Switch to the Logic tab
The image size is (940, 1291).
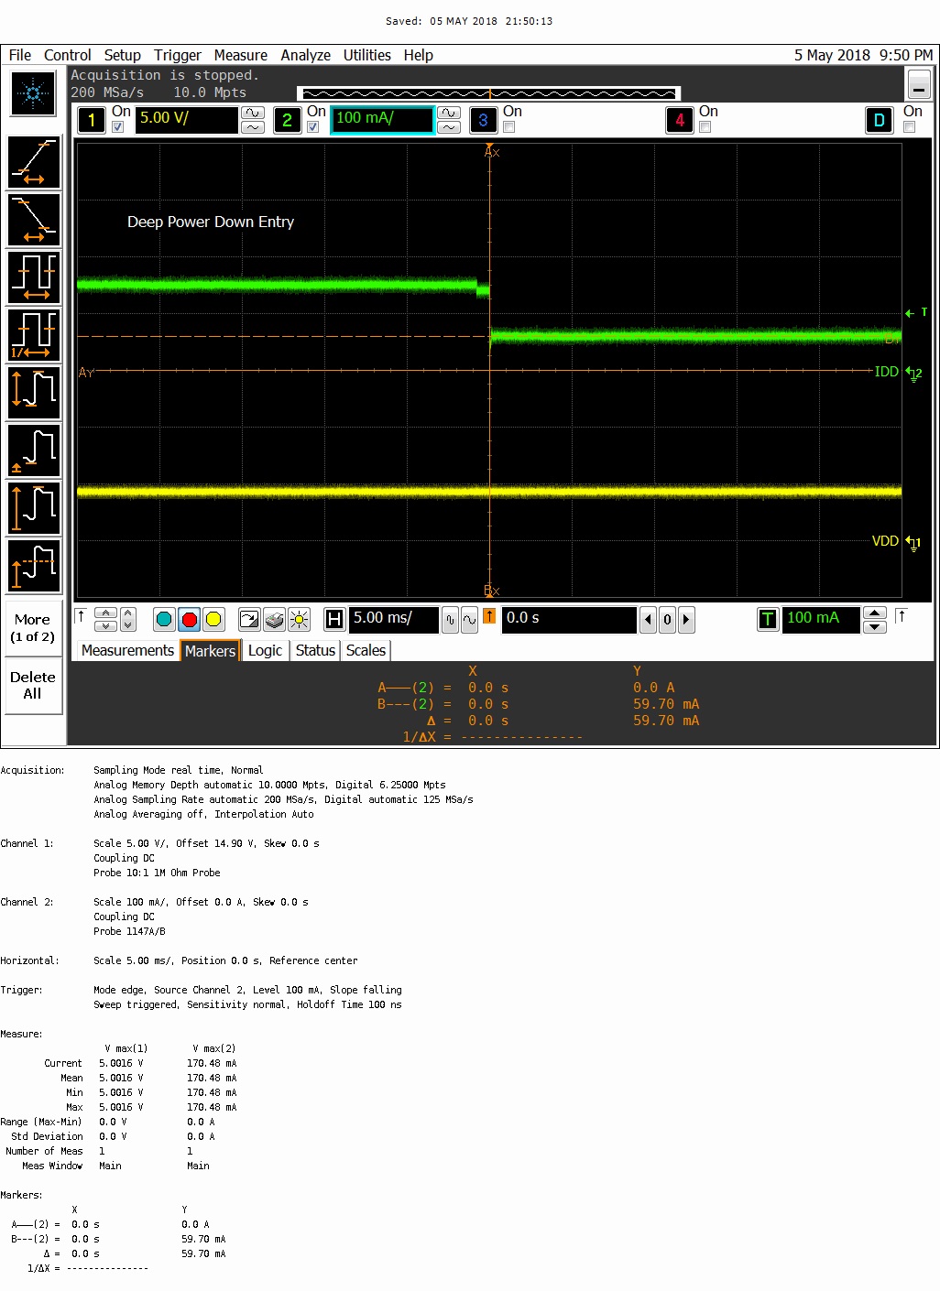(x=265, y=650)
